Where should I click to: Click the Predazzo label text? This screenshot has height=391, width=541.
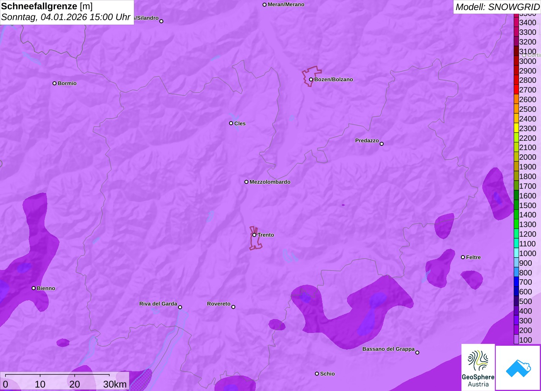click(x=367, y=140)
